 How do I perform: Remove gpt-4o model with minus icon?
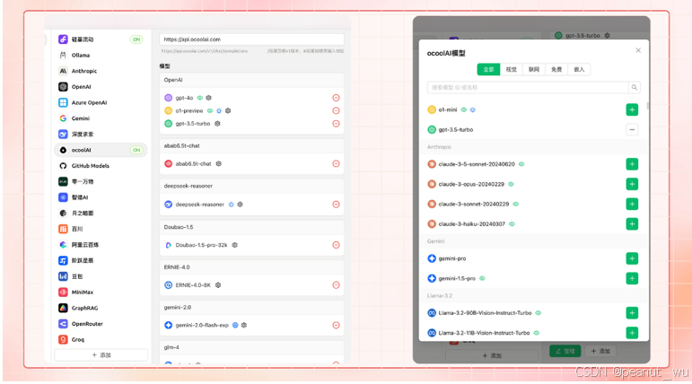[336, 98]
